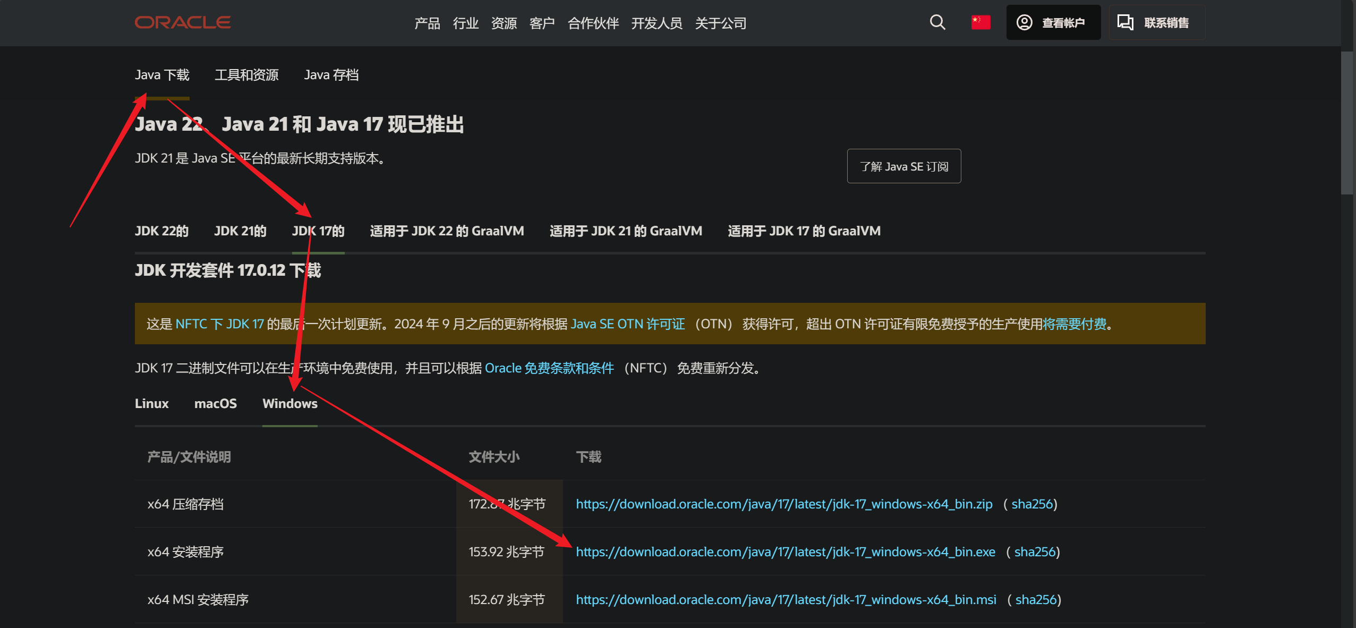The image size is (1356, 628).
Task: Switch to the macOS platform tab
Action: coord(216,404)
